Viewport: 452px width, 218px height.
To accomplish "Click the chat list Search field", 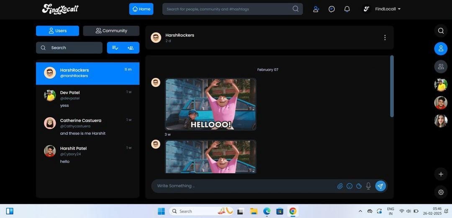I will pos(69,48).
